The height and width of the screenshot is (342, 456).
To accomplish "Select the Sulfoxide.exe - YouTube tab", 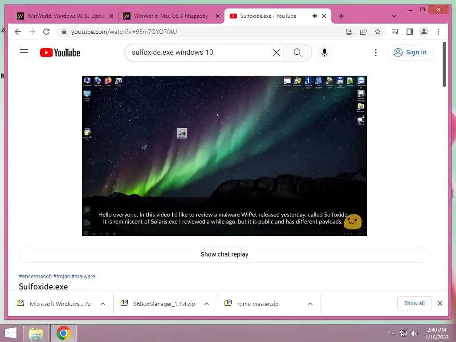I will pyautogui.click(x=268, y=16).
